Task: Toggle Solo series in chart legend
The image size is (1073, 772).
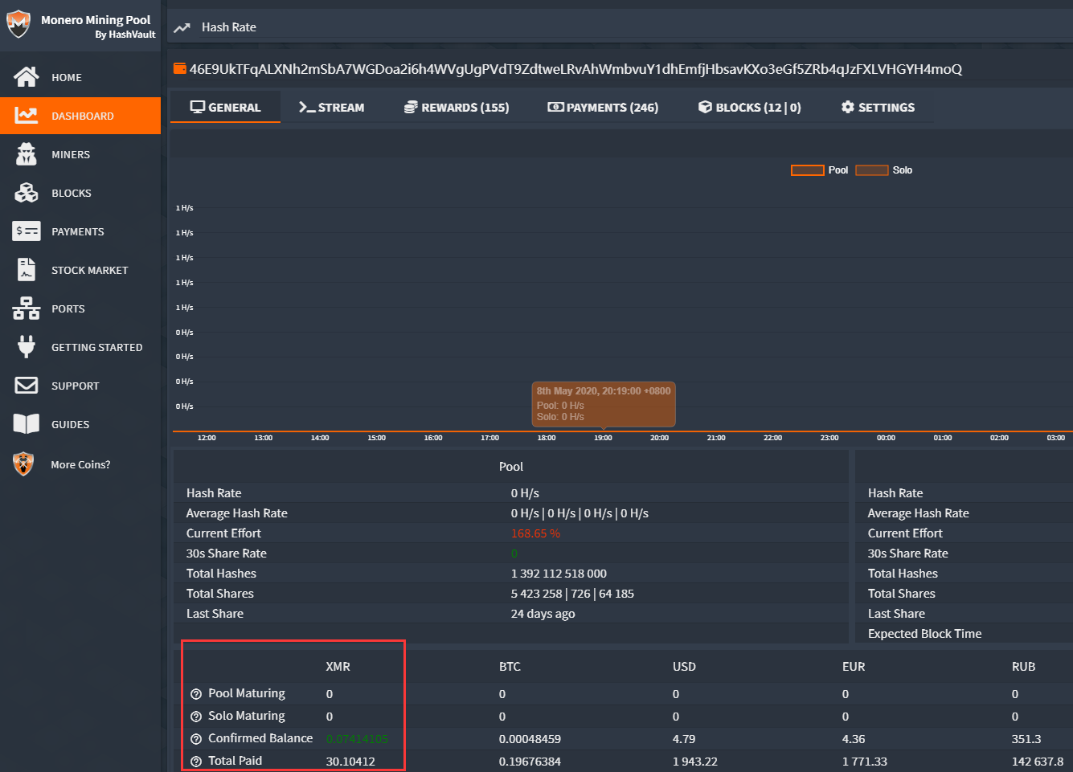Action: 884,170
